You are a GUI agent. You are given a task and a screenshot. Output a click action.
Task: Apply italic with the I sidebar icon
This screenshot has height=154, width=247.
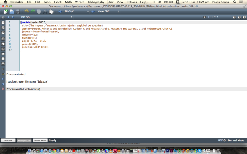(x=3, y=44)
